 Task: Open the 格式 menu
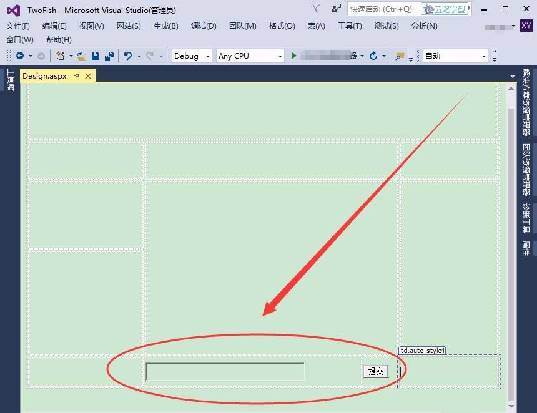(x=282, y=26)
